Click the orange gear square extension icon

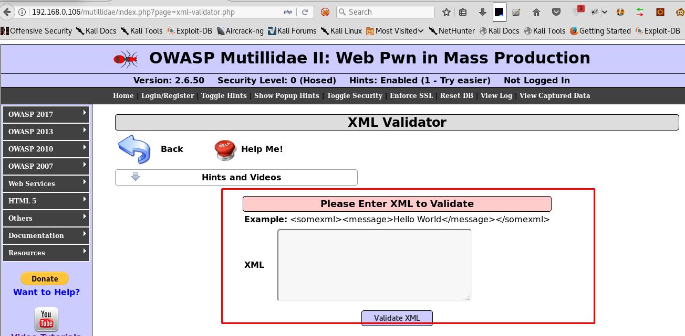point(660,12)
